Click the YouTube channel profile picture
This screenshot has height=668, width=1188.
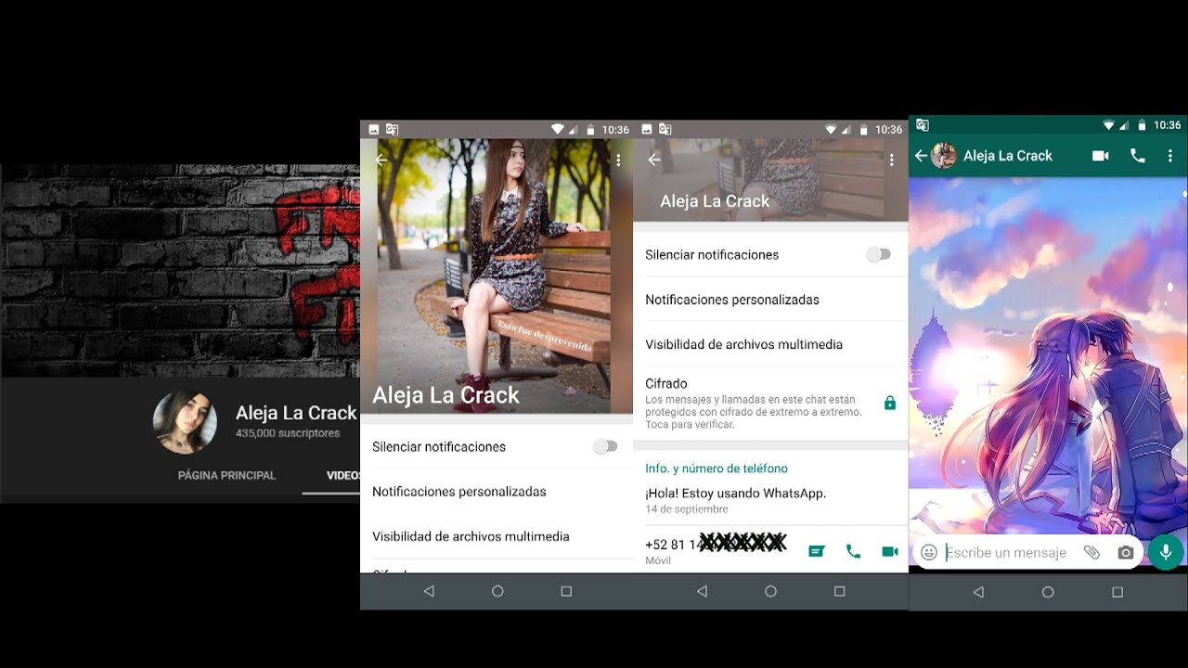tap(185, 422)
